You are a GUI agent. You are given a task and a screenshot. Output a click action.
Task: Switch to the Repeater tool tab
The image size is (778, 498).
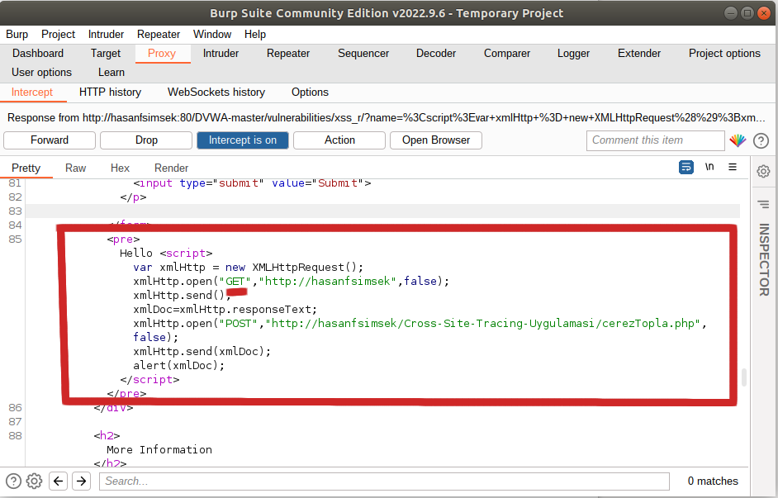[288, 53]
